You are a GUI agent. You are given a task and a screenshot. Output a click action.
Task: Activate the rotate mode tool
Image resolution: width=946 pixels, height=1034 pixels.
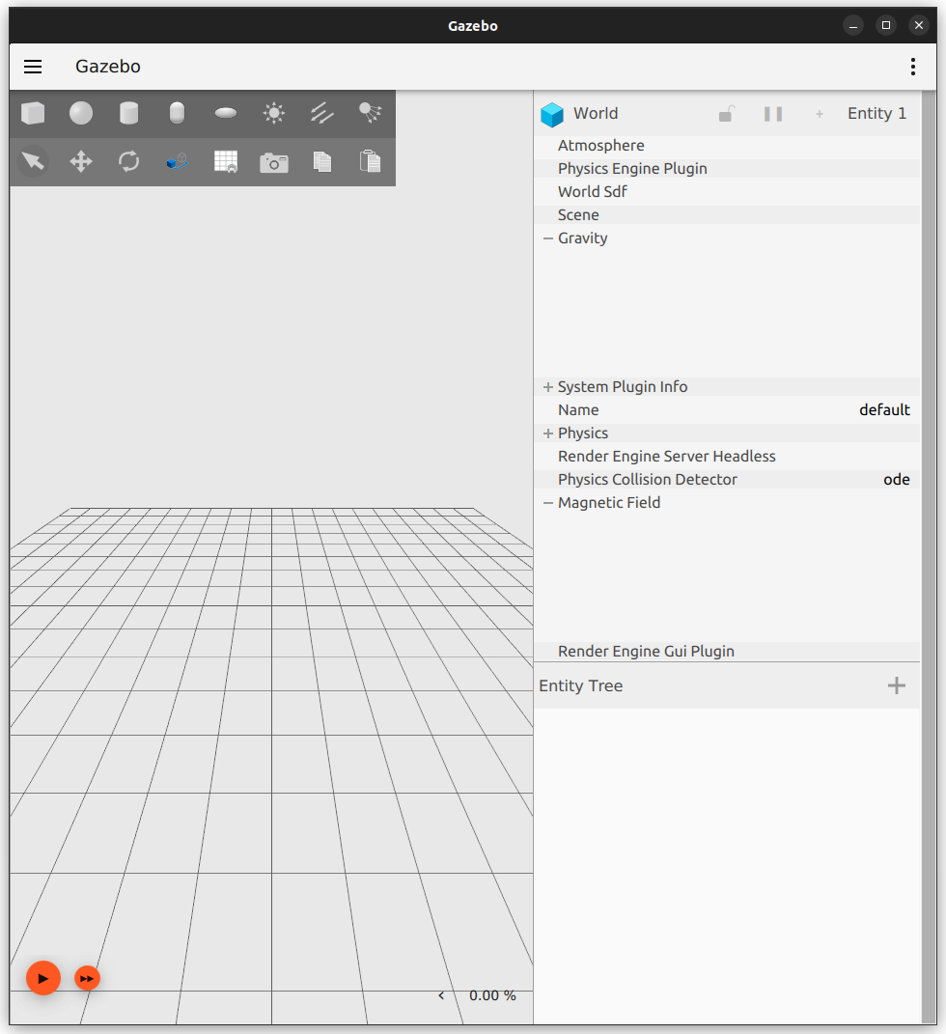(x=129, y=161)
